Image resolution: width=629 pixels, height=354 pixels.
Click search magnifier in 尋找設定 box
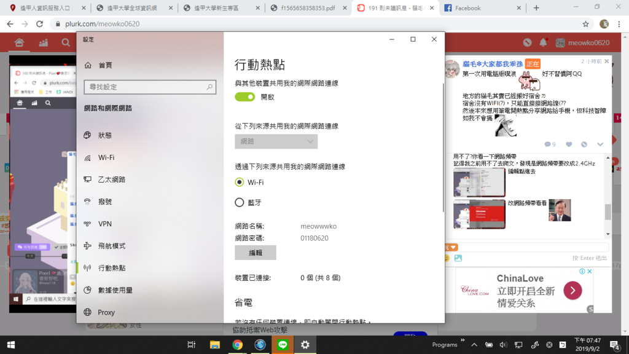pos(209,87)
